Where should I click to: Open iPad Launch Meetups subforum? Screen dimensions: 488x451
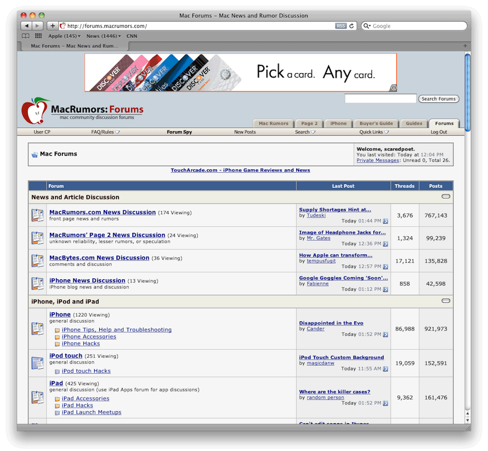point(91,412)
